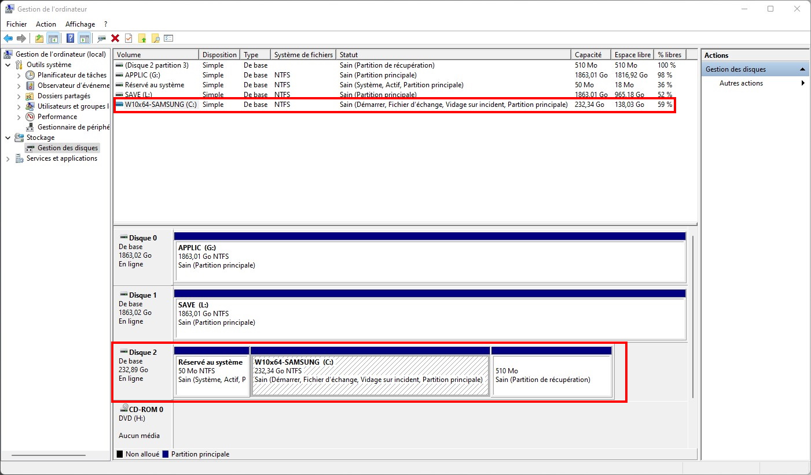Image resolution: width=811 pixels, height=475 pixels.
Task: Expand Planificateur de tâches tree node
Action: click(19, 75)
